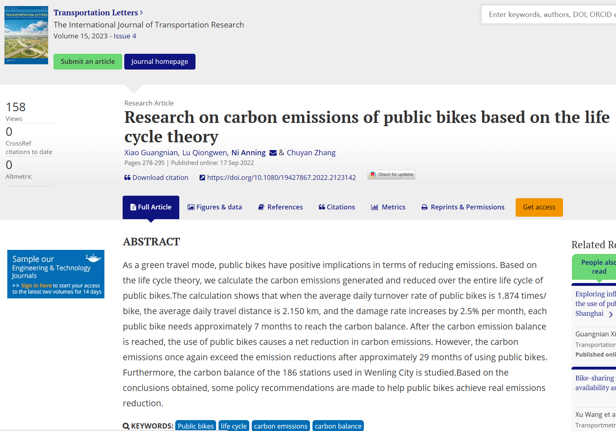Screen dimensions: 616x431
Task: Go to Journal homepage
Action: tap(159, 61)
